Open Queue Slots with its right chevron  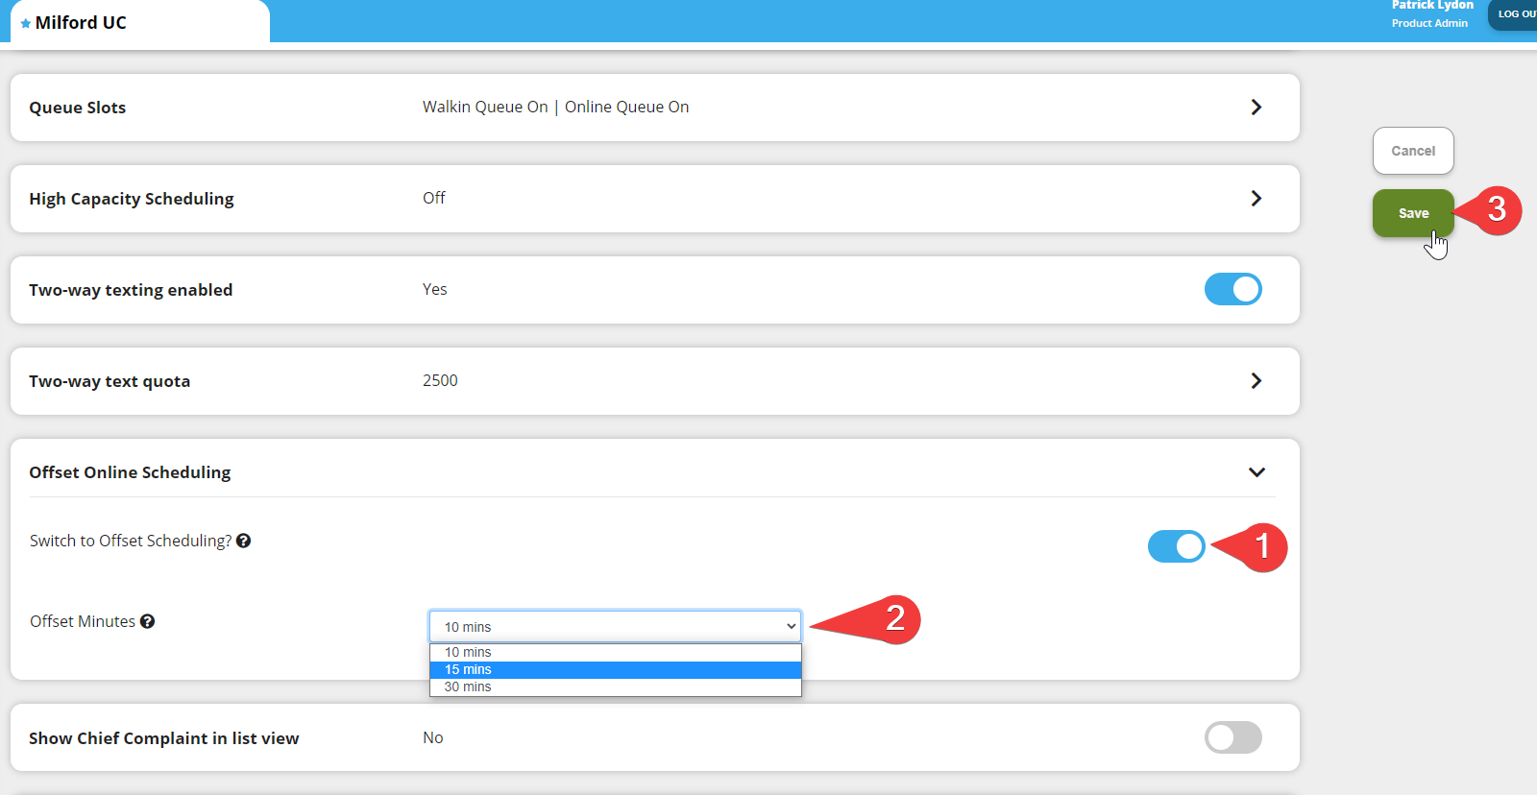click(1256, 108)
